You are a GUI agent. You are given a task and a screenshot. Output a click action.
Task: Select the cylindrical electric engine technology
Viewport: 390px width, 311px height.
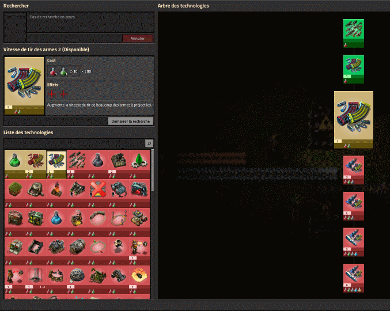tap(77, 251)
